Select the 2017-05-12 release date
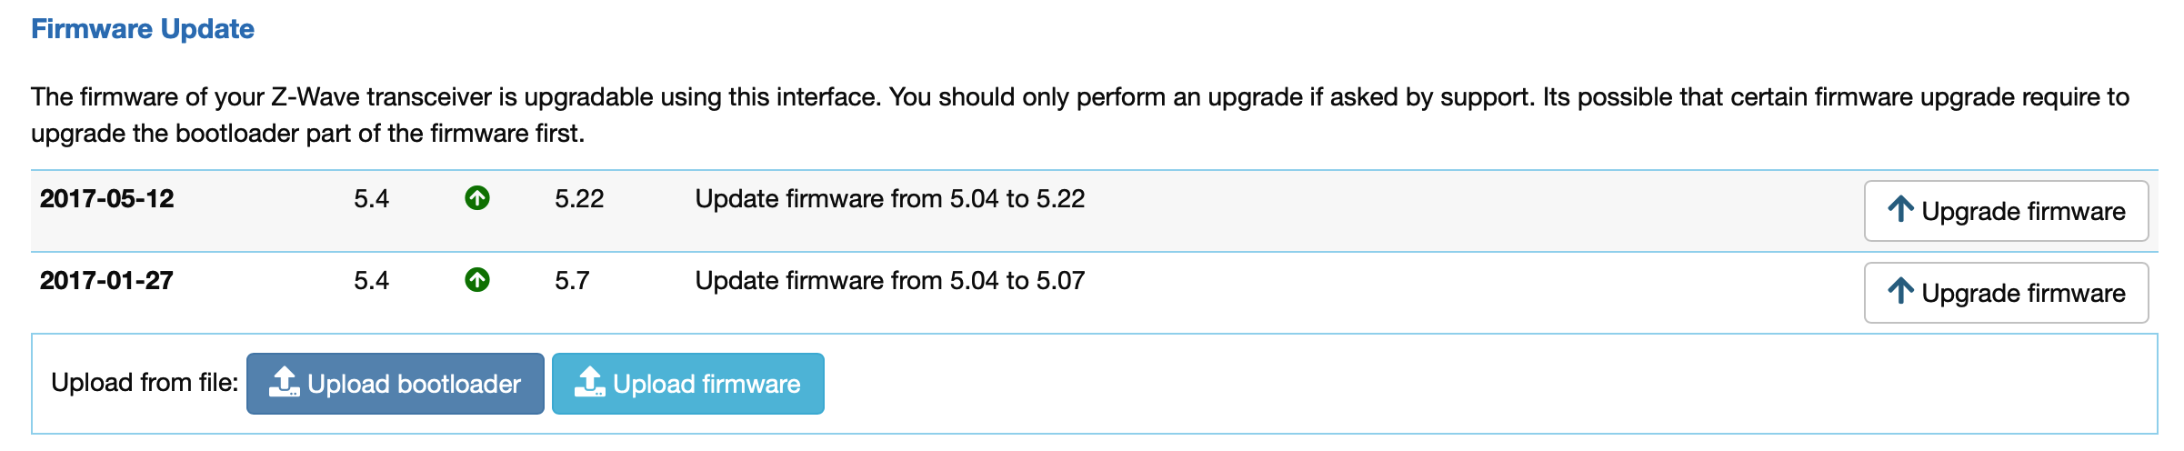Viewport: 2184px width, 451px height. pos(106,198)
